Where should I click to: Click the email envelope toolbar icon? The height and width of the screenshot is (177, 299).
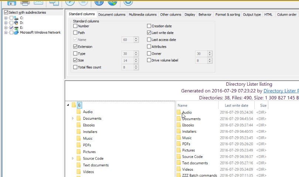38,2
